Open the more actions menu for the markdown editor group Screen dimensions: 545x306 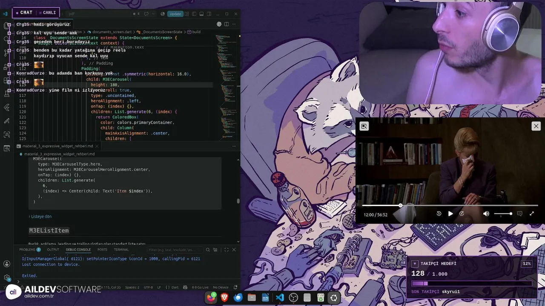coord(235,146)
